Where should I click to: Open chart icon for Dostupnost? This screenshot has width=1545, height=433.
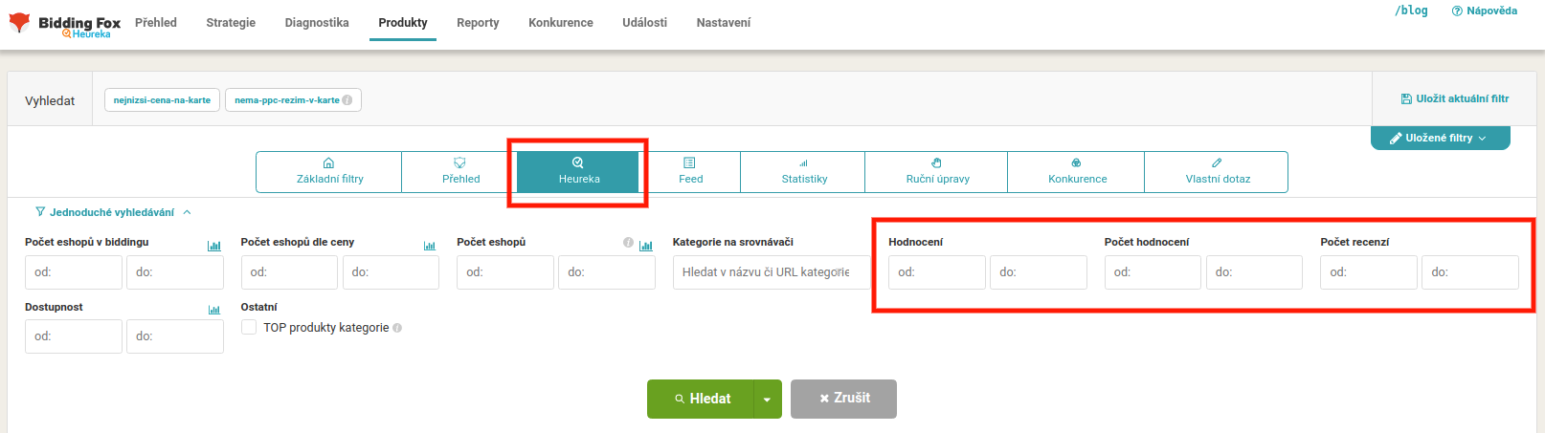214,310
